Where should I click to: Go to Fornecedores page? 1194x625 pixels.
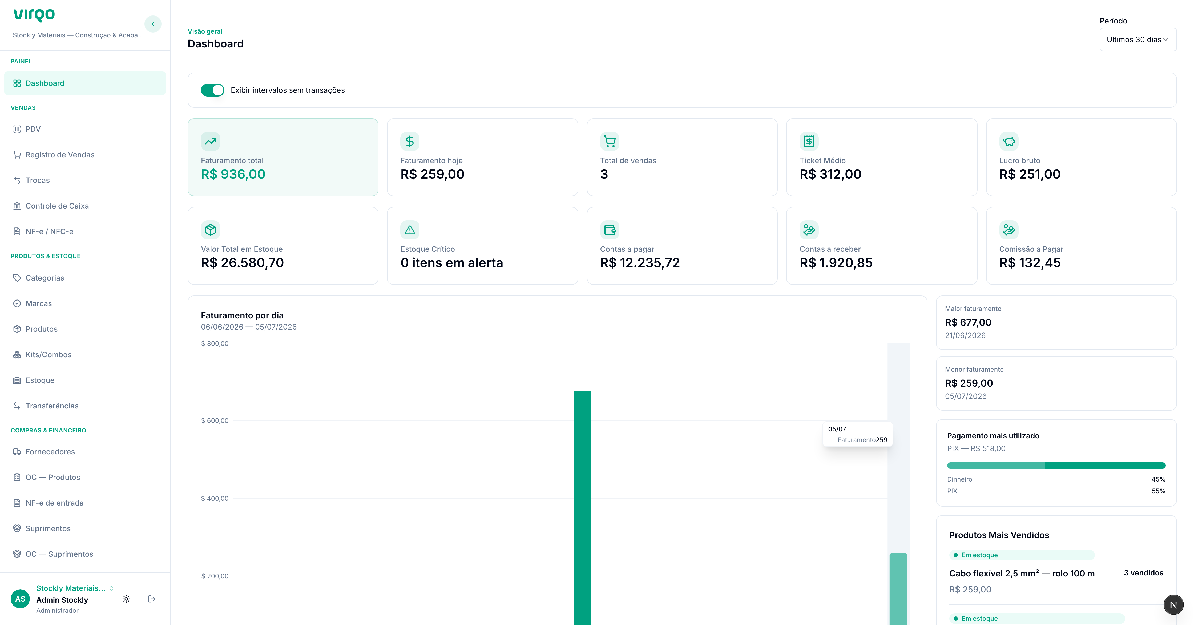(x=85, y=452)
